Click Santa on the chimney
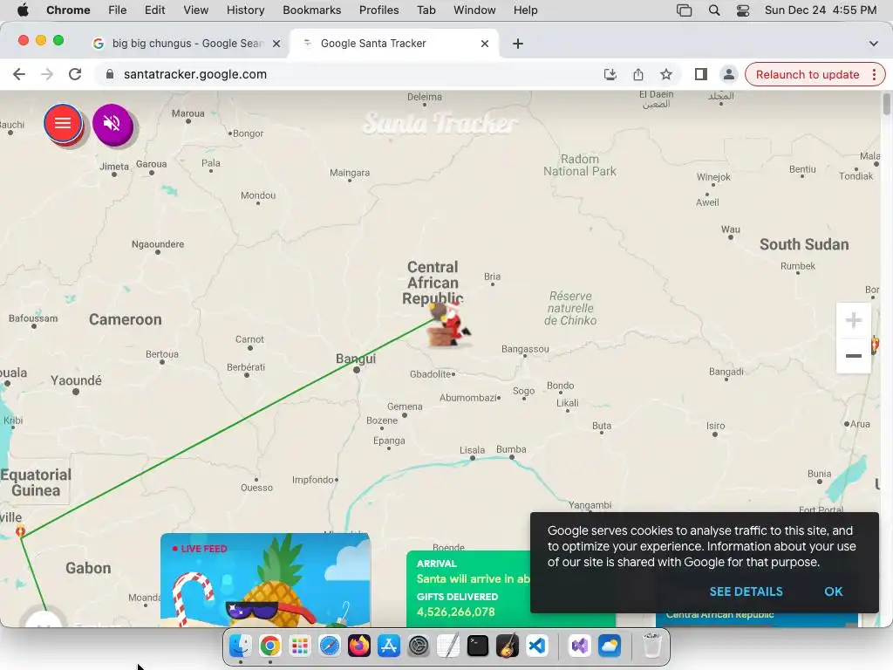893x670 pixels. point(449,325)
